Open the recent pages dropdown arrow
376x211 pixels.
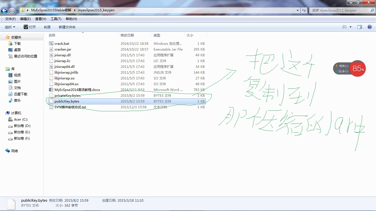[x=17, y=10]
